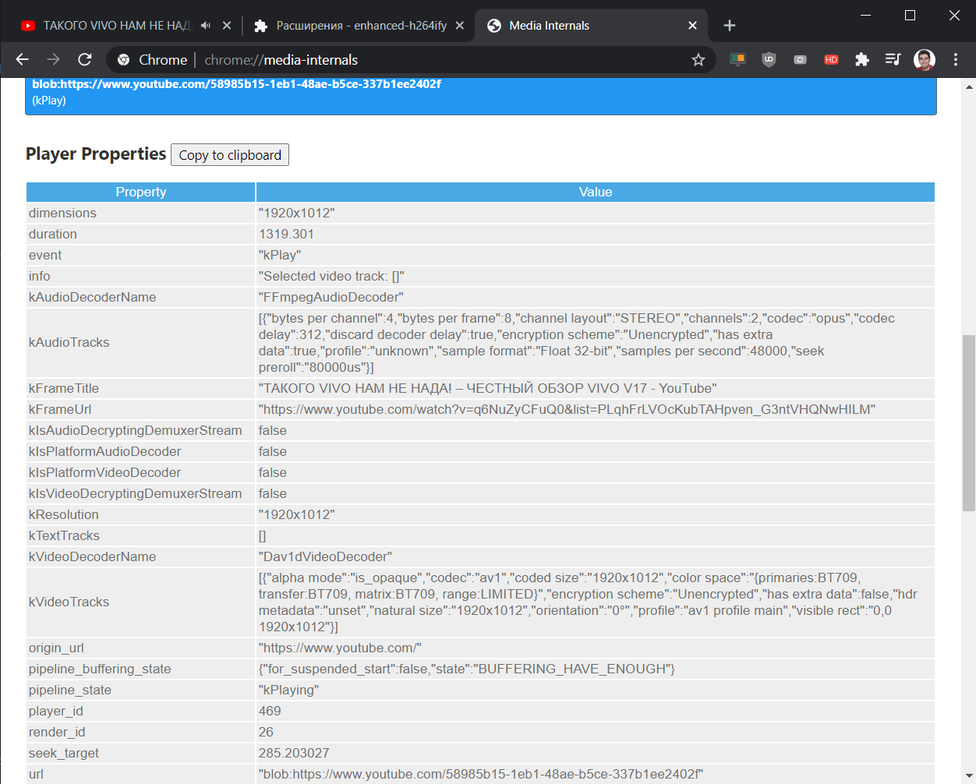976x784 pixels.
Task: Click the kVideoTracks property label
Action: (69, 602)
